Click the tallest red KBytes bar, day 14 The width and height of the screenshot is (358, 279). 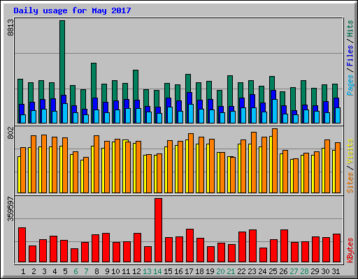(x=158, y=230)
